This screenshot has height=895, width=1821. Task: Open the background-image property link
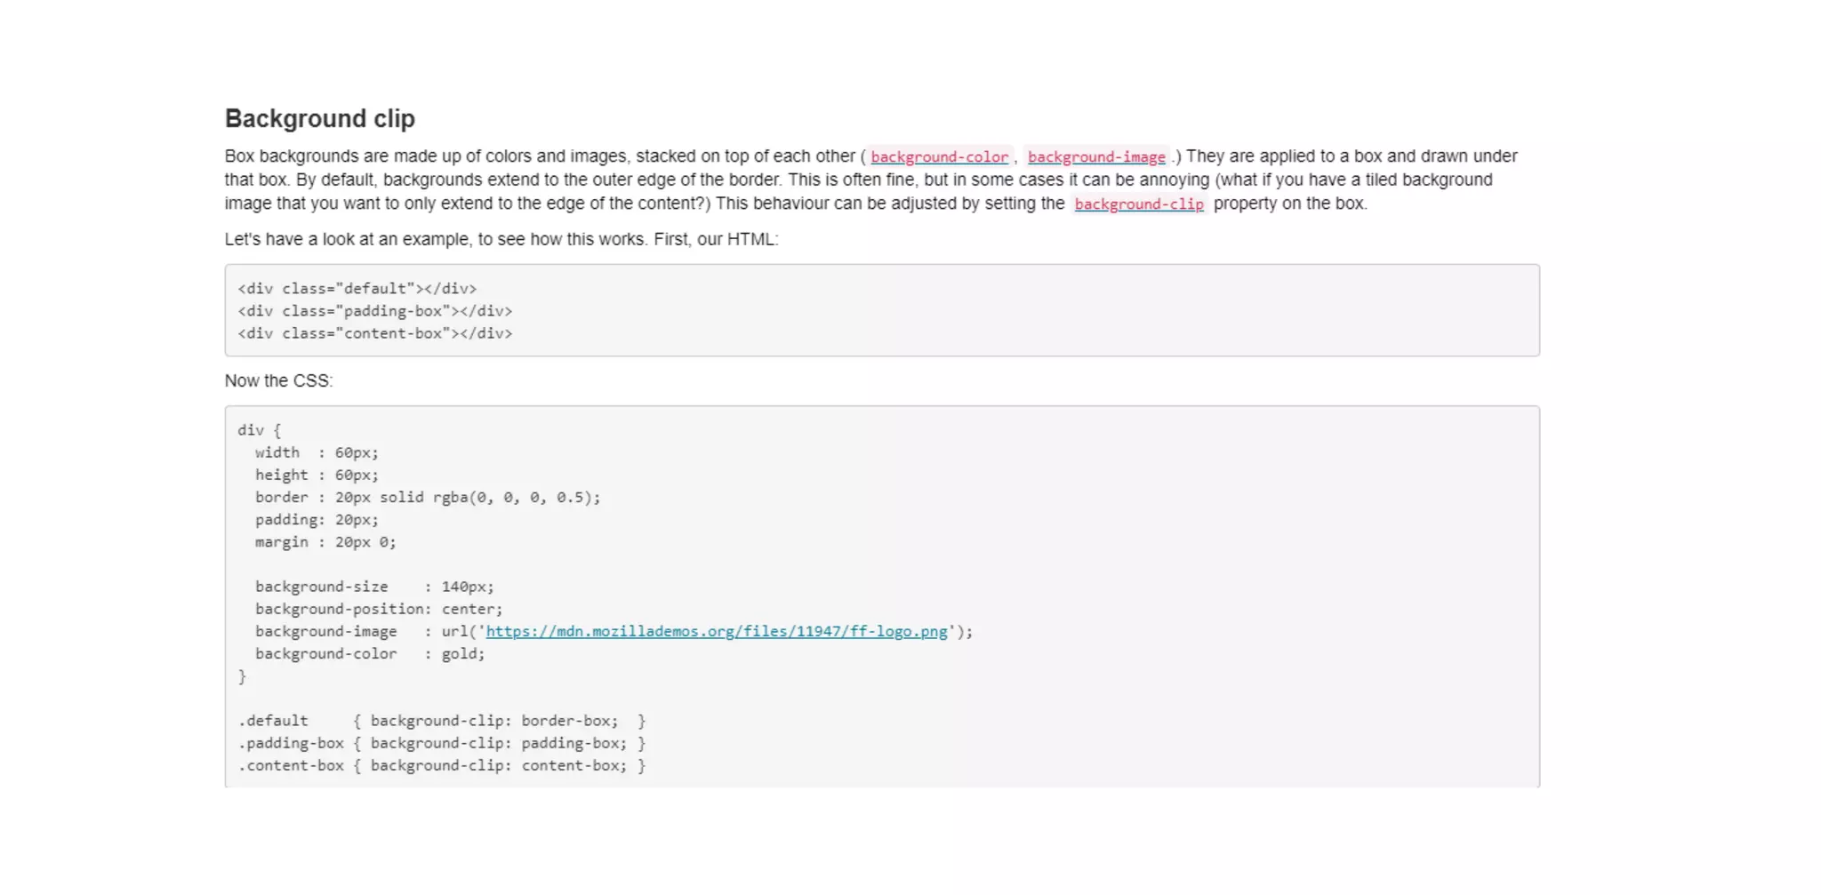[x=1096, y=157]
